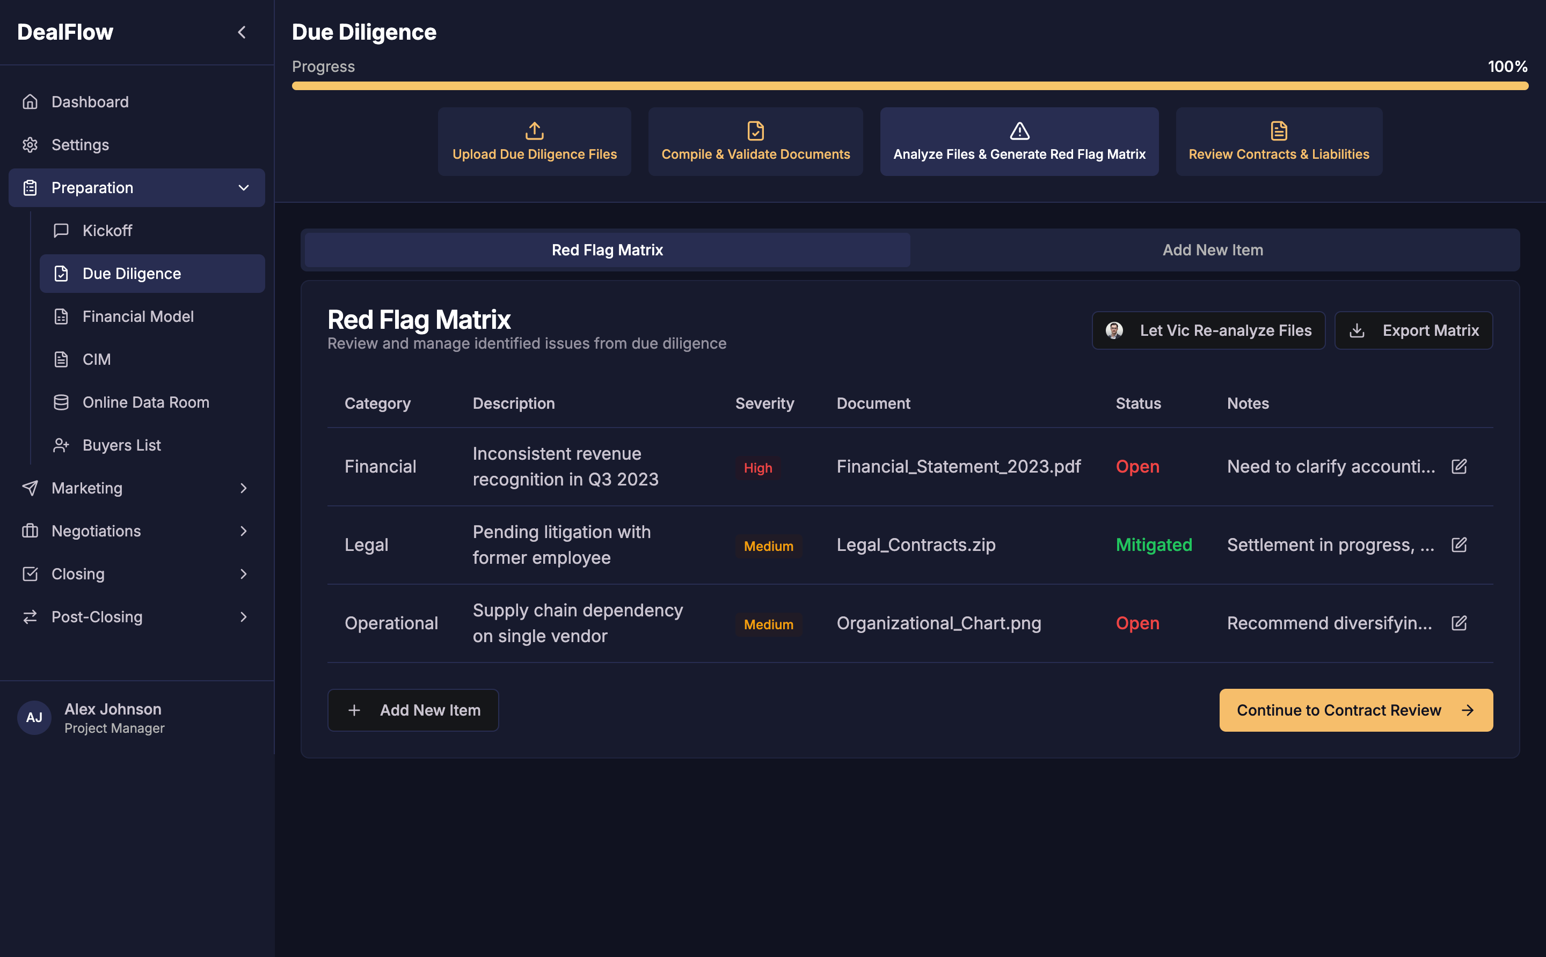The width and height of the screenshot is (1546, 957).
Task: Expand the Negotiations section
Action: coord(243,531)
